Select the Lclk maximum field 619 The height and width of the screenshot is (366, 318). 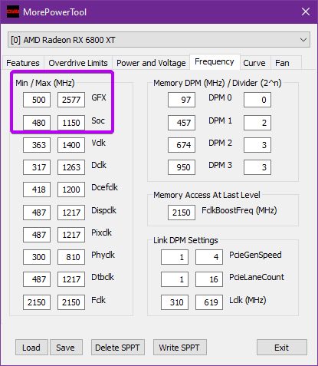click(x=209, y=302)
